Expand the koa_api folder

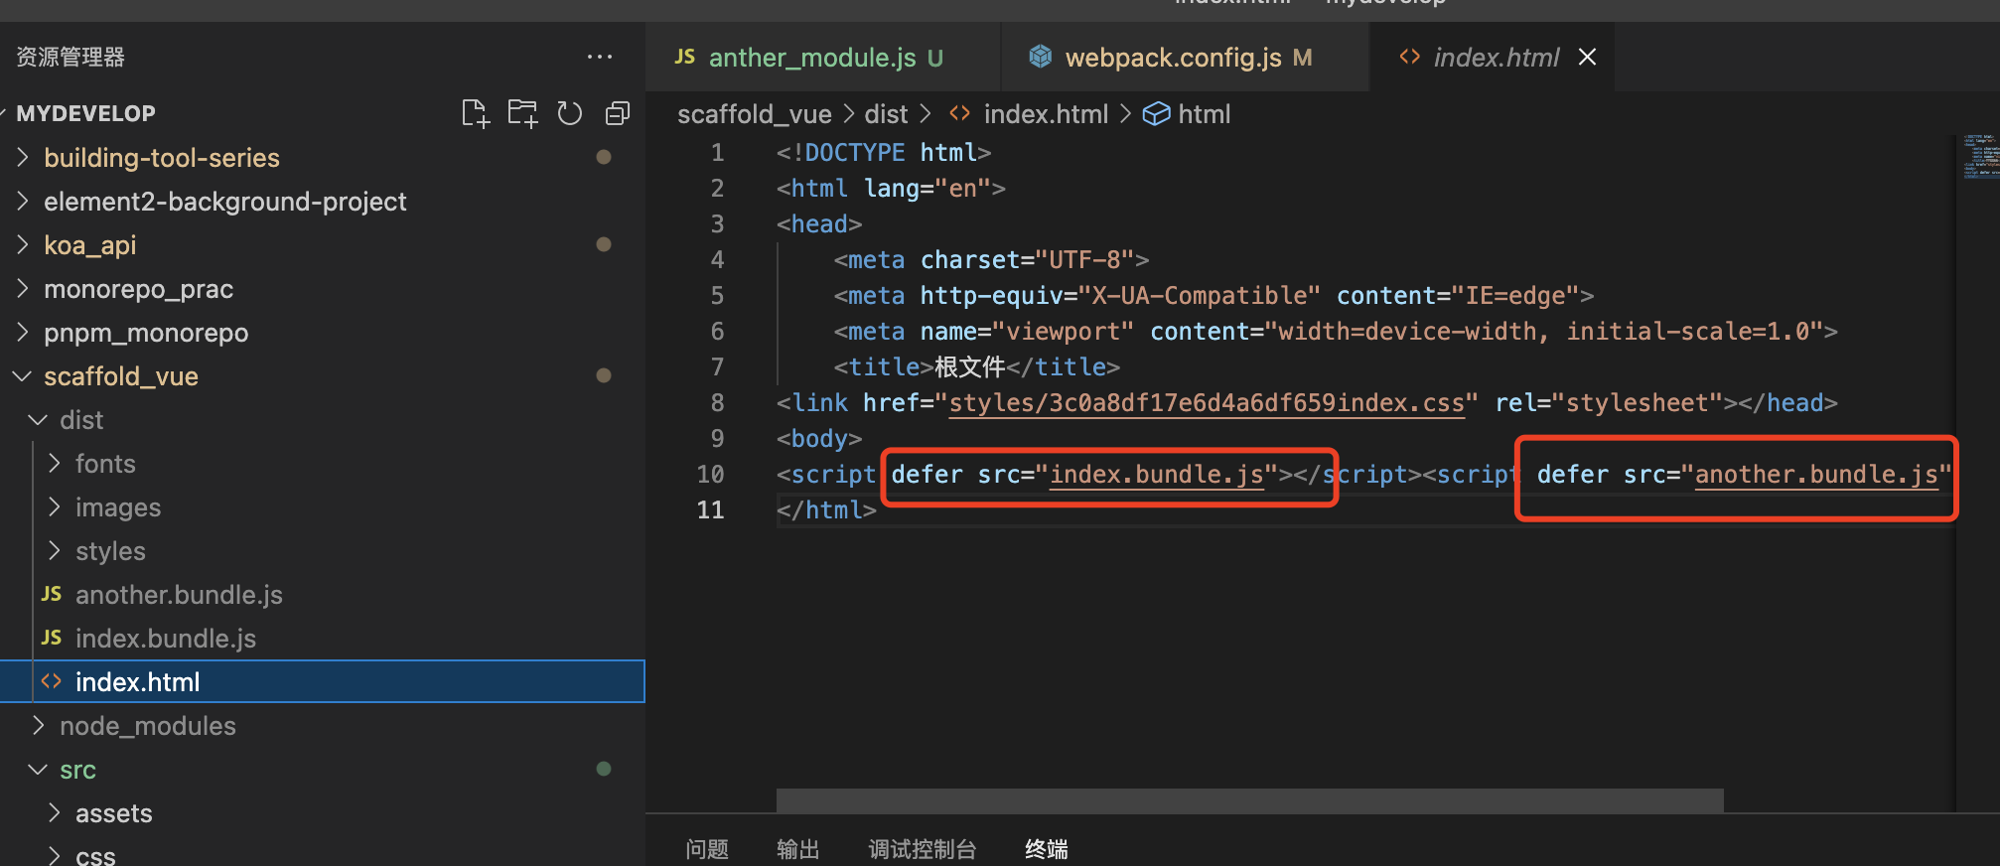tap(323, 244)
